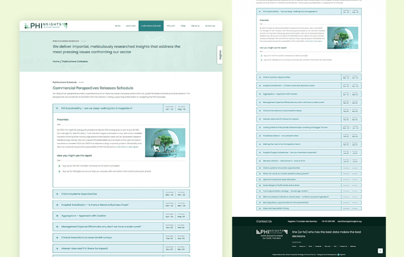Select the highlighted Publications Schedule nav tab

click(x=151, y=26)
